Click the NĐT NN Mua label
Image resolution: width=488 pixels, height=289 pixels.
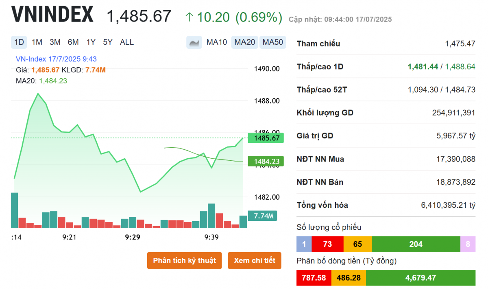(x=320, y=159)
